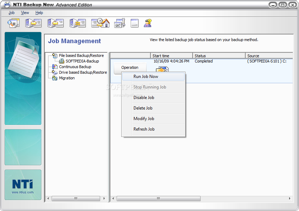Click the Completed status cell
299x211 pixels.
pyautogui.click(x=204, y=61)
